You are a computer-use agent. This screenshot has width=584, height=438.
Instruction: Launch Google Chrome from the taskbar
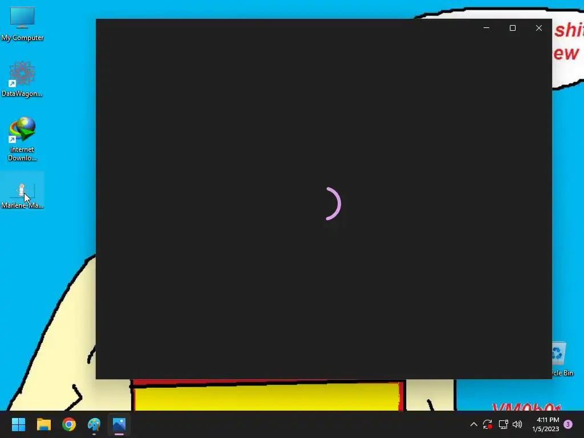[x=69, y=424]
